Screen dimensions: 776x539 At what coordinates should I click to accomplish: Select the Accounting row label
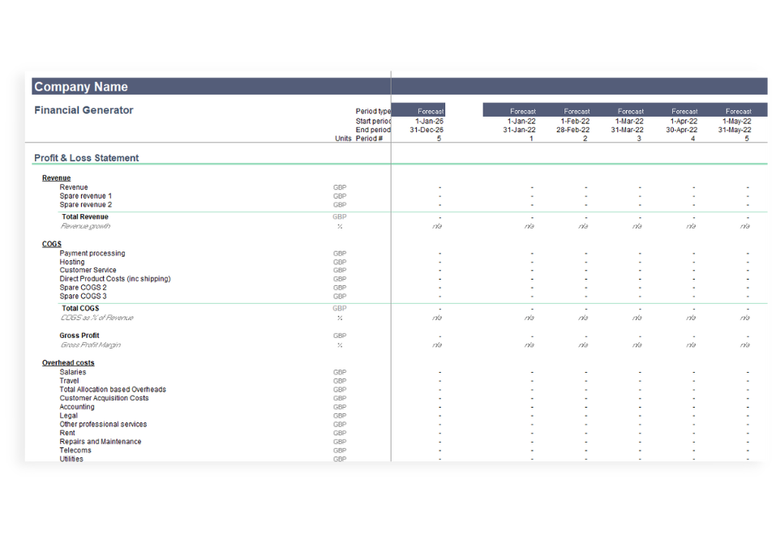[77, 407]
